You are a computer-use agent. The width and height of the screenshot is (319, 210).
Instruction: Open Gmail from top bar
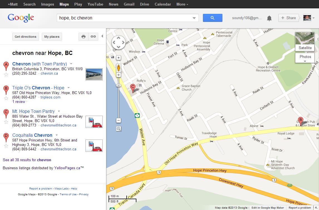pyautogui.click(x=129, y=4)
